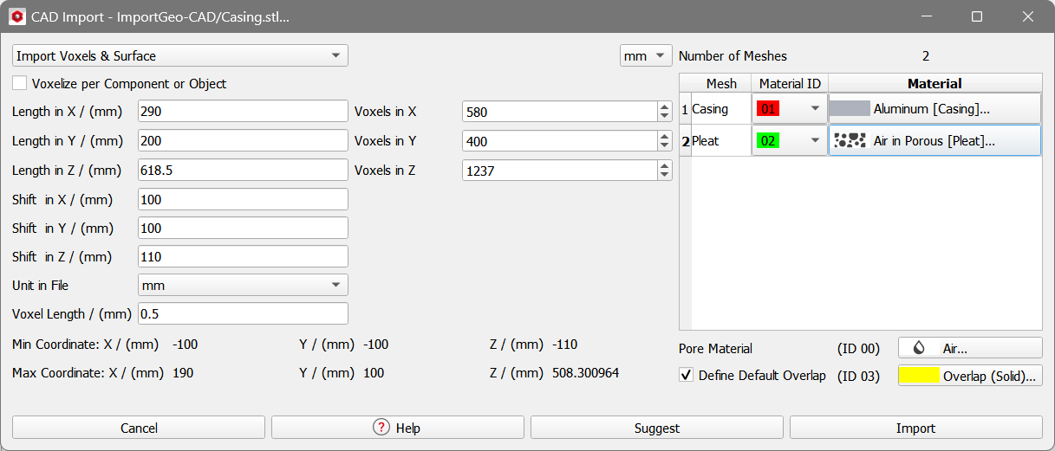Screen dimensions: 1055x451
Task: Click the Voxels in Z value field
Action: click(x=560, y=171)
